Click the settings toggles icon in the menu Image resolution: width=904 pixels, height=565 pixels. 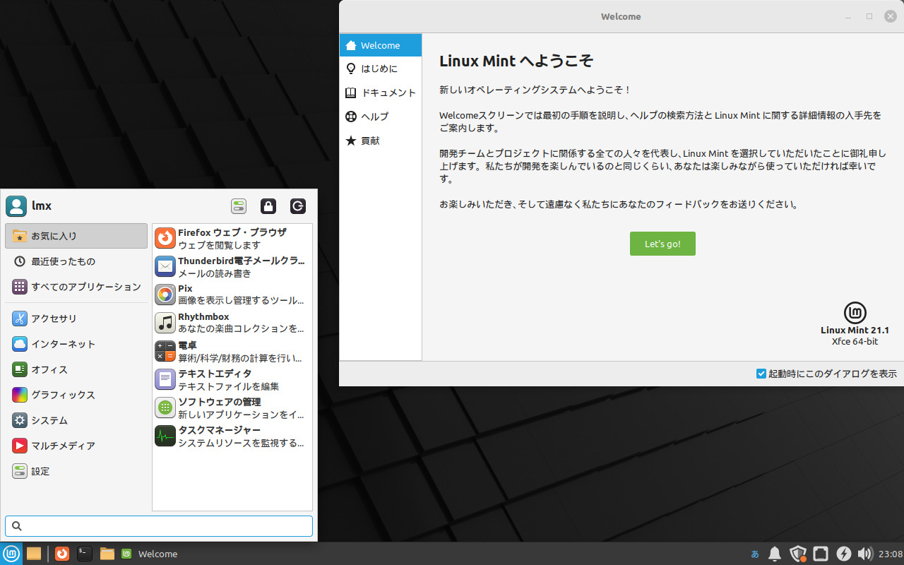[x=238, y=206]
